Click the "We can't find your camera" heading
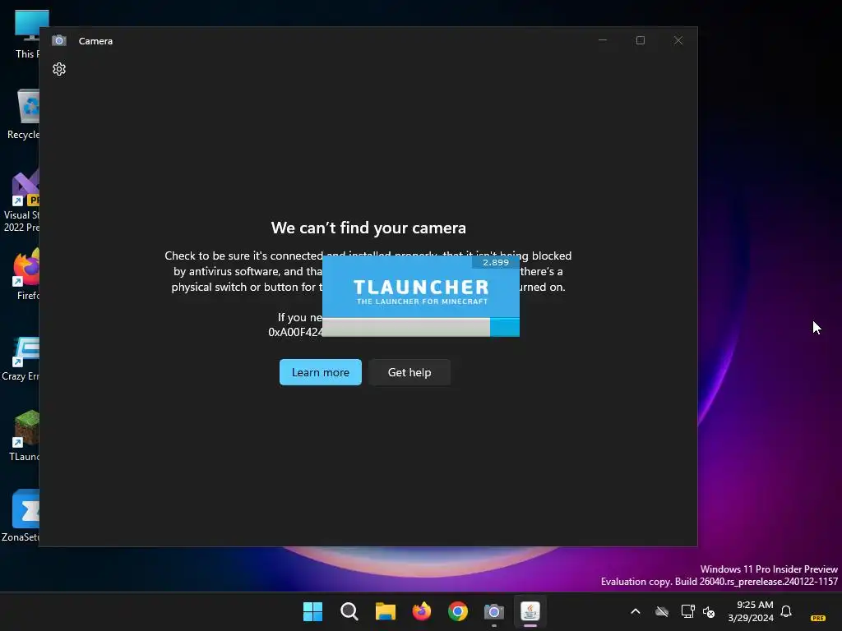The width and height of the screenshot is (842, 631). click(x=368, y=228)
